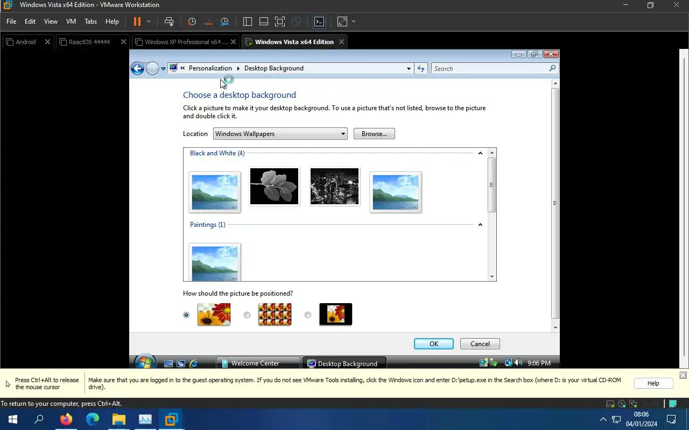The image size is (689, 430).
Task: Click the search magnifier icon in Vista window
Action: point(552,68)
